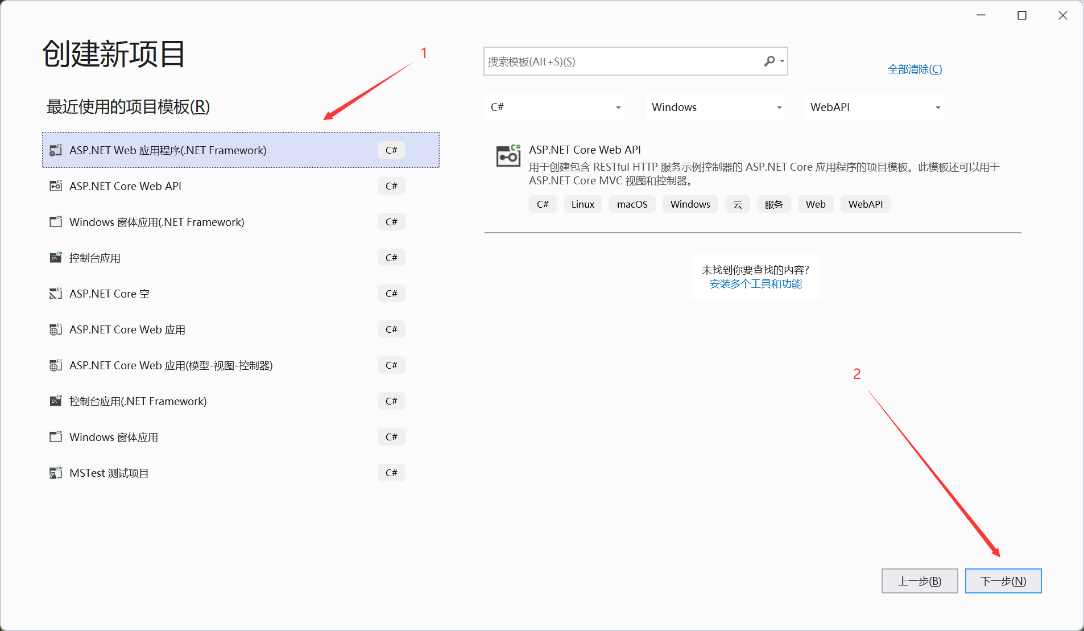The image size is (1084, 631).
Task: Click the Windows 窗体应用(.NET Framework) template icon
Action: click(x=55, y=222)
